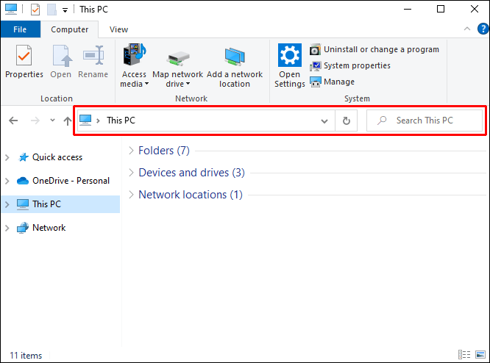
Task: Open the address bar history dropdown
Action: [x=324, y=121]
